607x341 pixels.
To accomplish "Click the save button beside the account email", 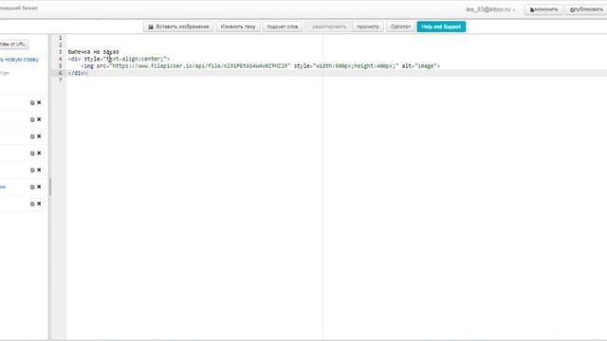I will click(x=543, y=9).
